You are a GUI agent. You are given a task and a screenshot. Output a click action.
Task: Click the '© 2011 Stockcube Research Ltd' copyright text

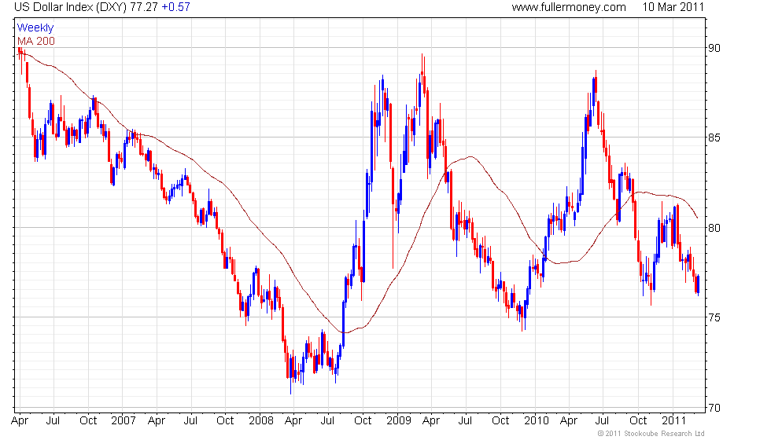coord(651,434)
